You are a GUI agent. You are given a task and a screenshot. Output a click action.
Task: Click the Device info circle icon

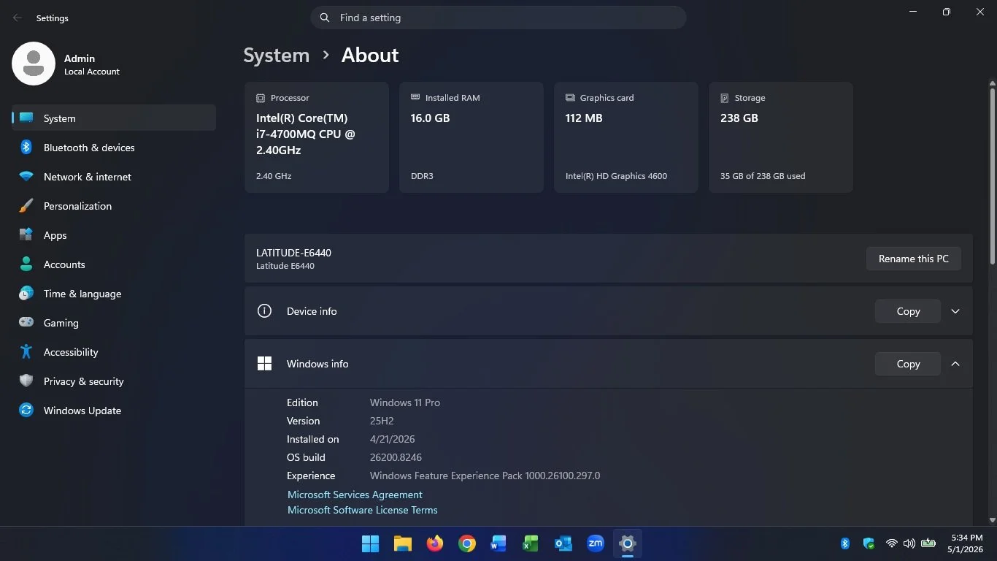pyautogui.click(x=264, y=310)
